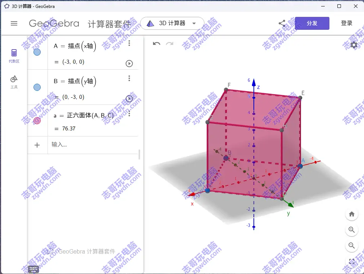The width and height of the screenshot is (364, 274).
Task: Toggle visibility of point A
Action: (x=37, y=52)
